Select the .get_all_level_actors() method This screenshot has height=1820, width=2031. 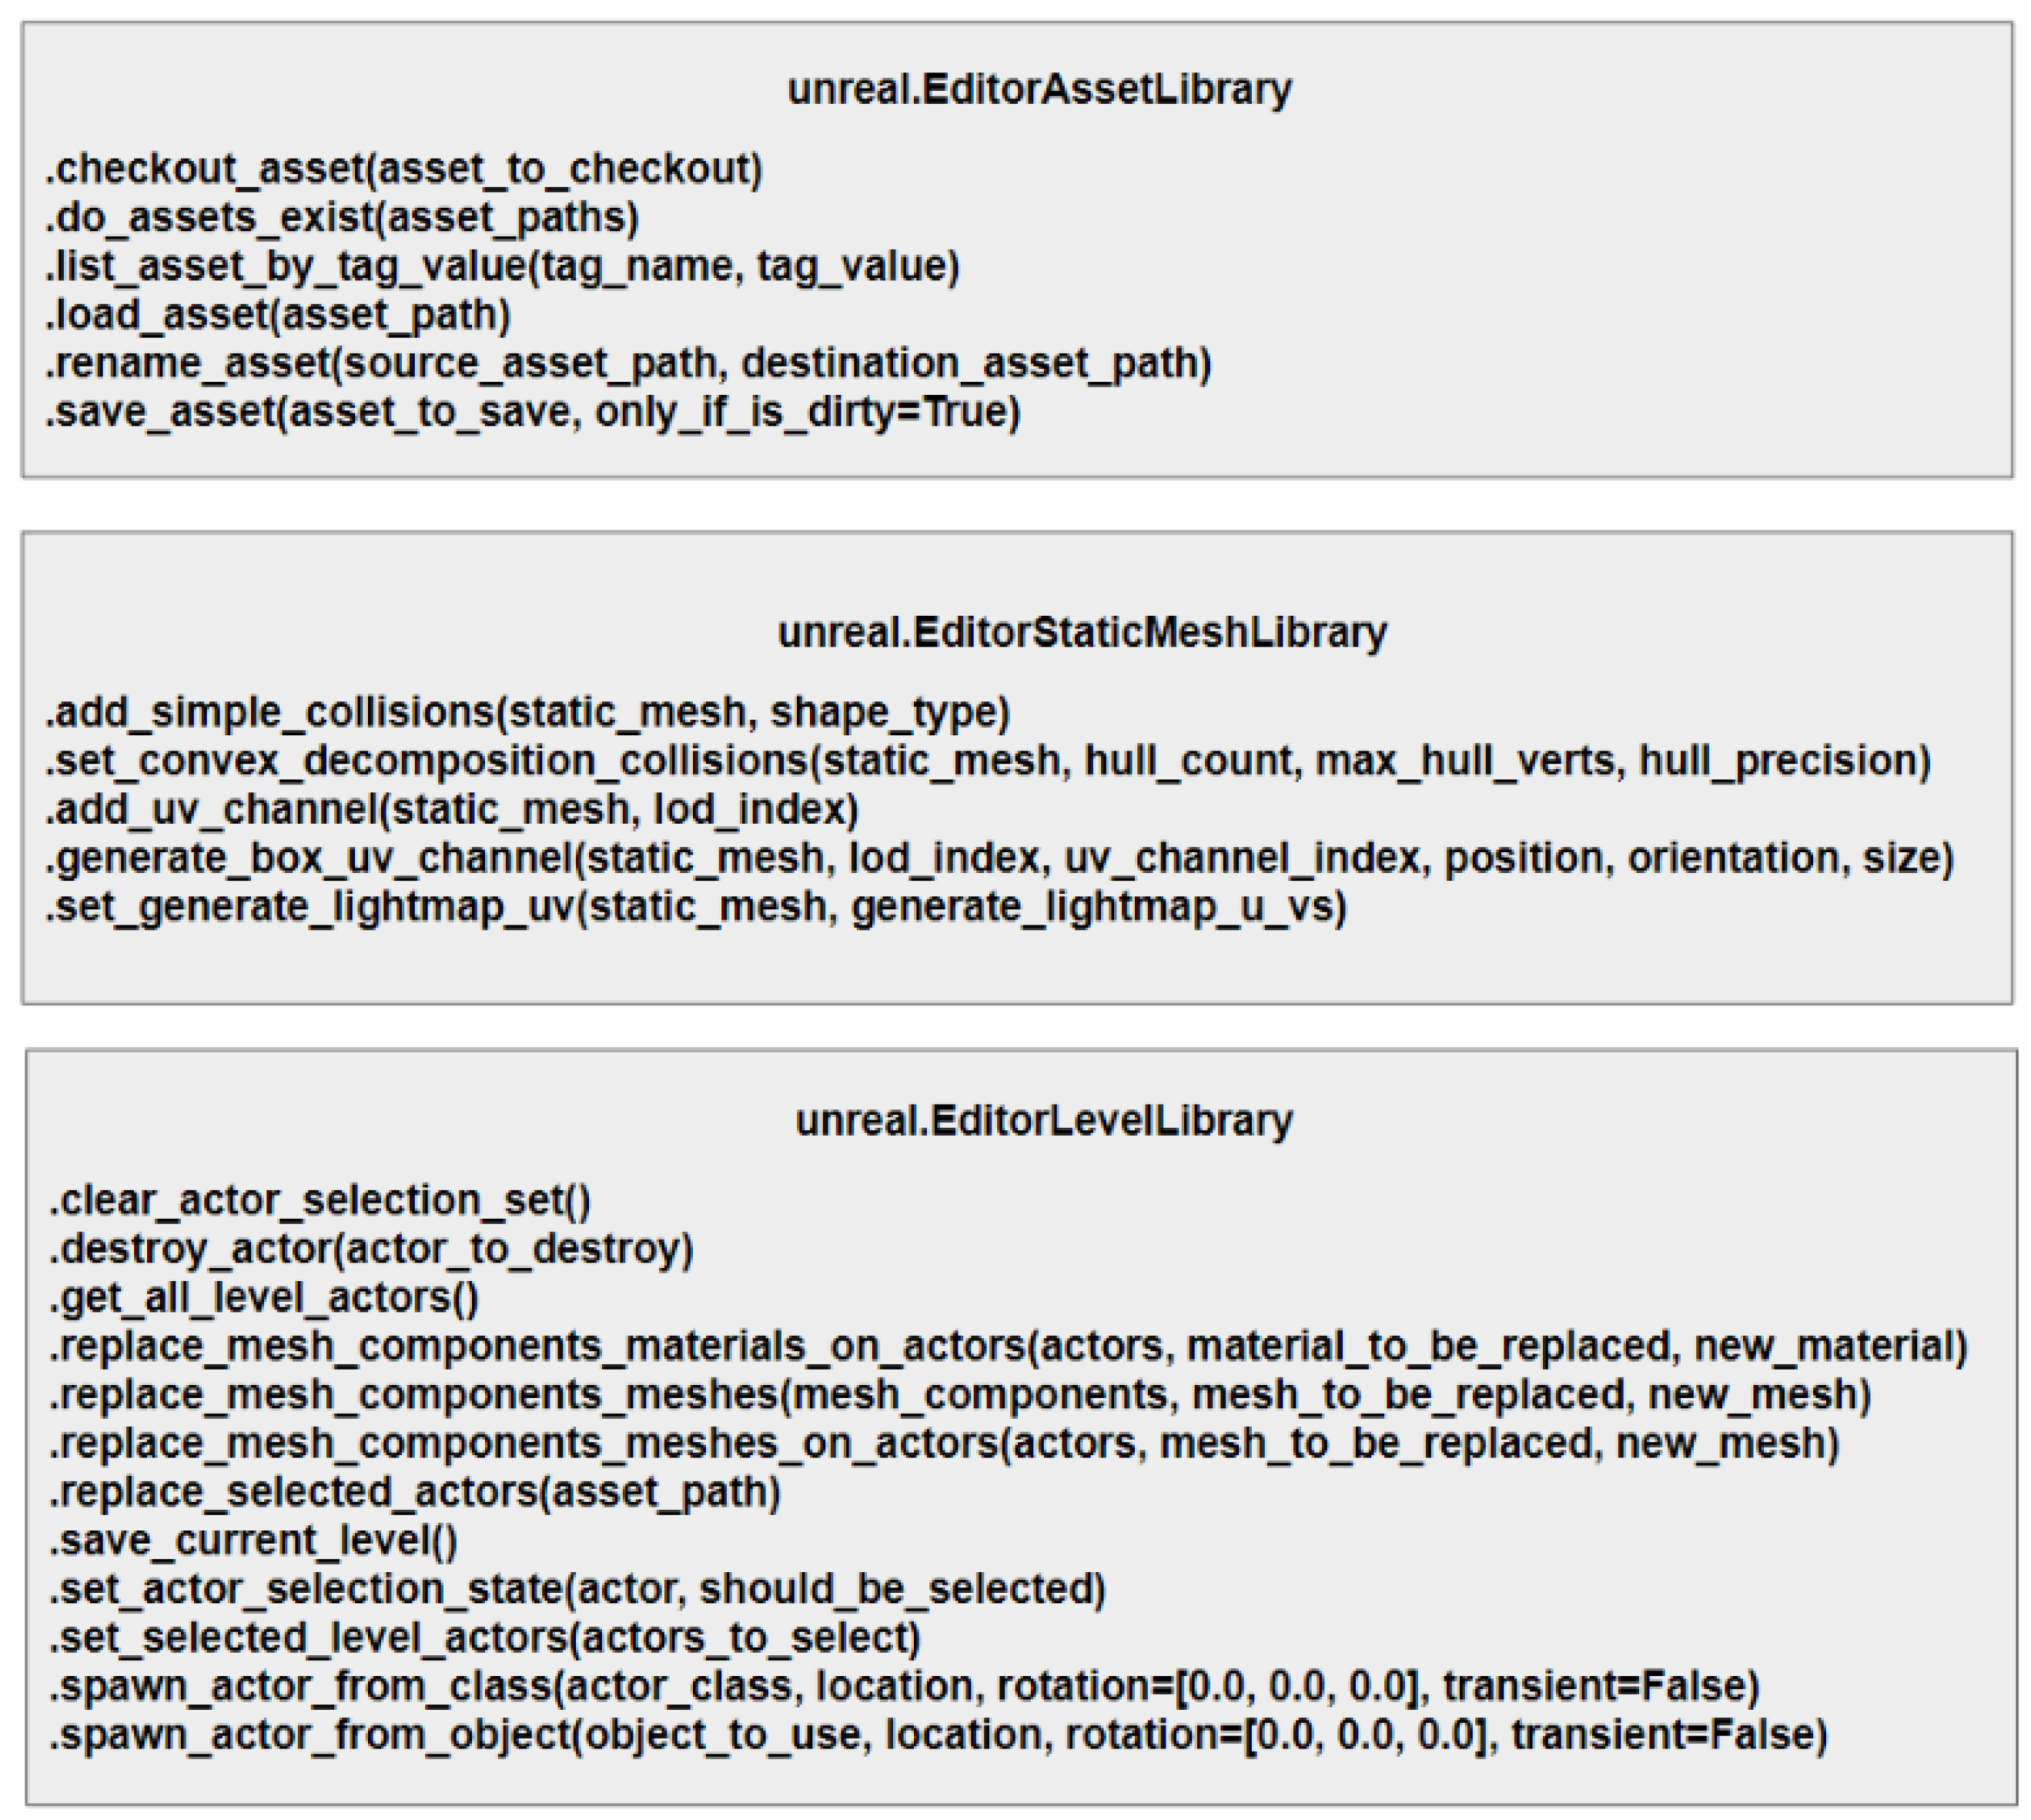pyautogui.click(x=264, y=1298)
